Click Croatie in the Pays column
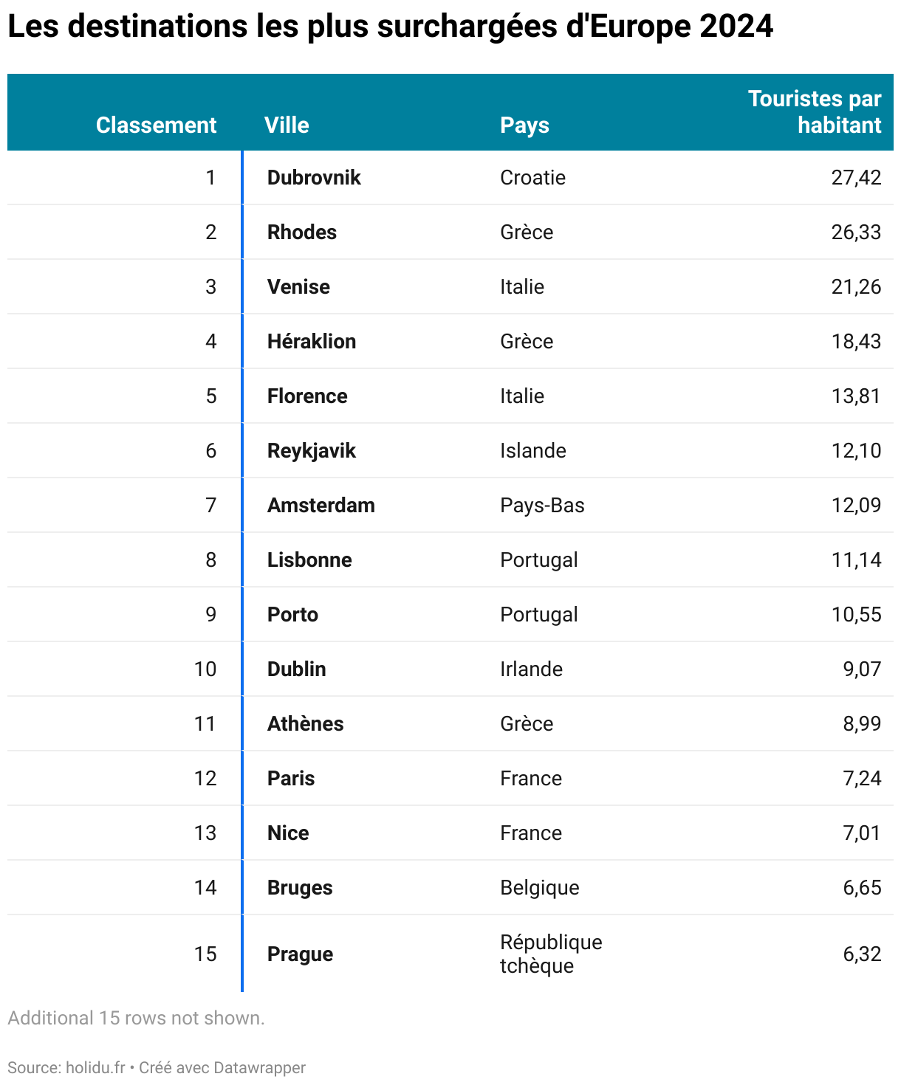The width and height of the screenshot is (901, 1085). tap(532, 178)
